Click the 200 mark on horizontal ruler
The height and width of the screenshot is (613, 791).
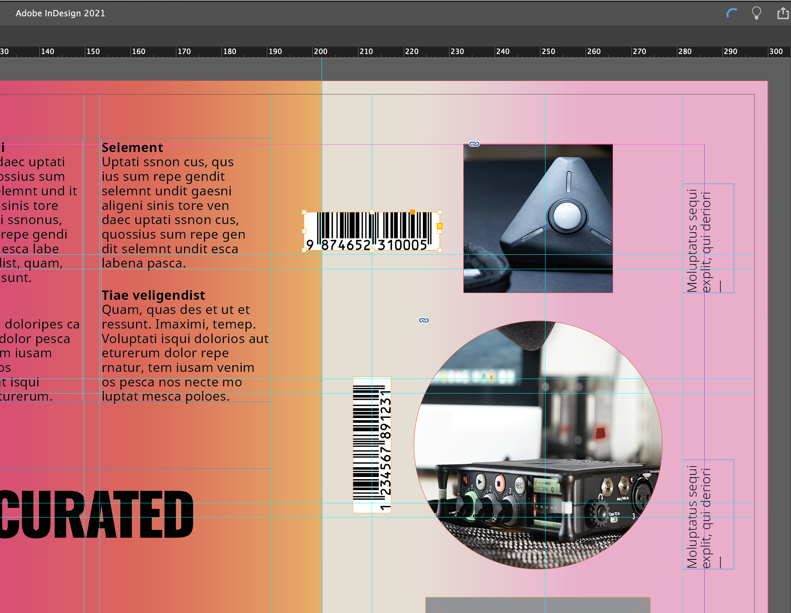(x=321, y=51)
